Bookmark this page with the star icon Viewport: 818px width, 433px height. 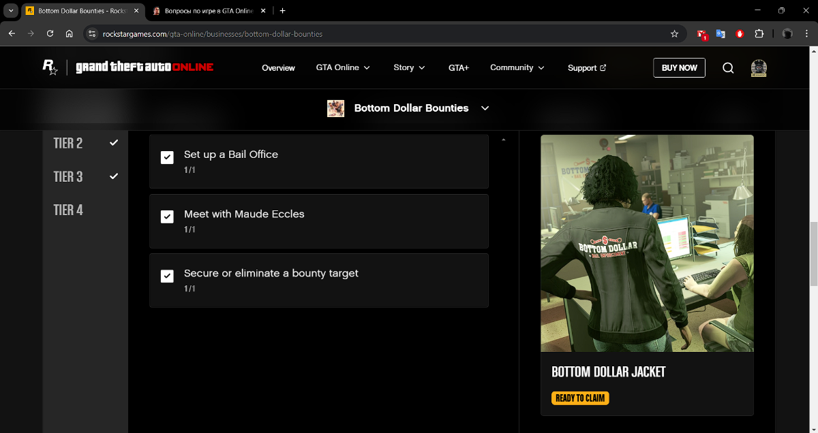674,33
